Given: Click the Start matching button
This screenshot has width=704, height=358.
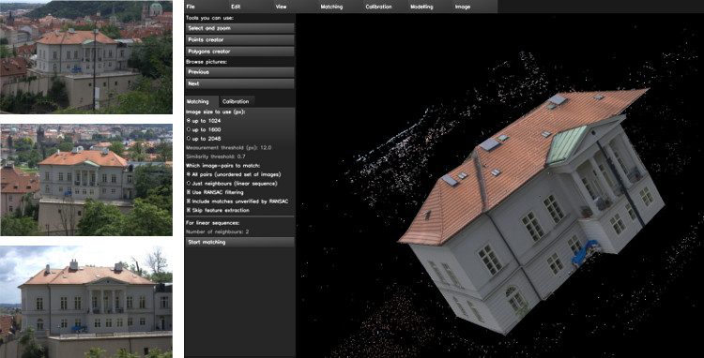Looking at the screenshot, I should pyautogui.click(x=239, y=243).
